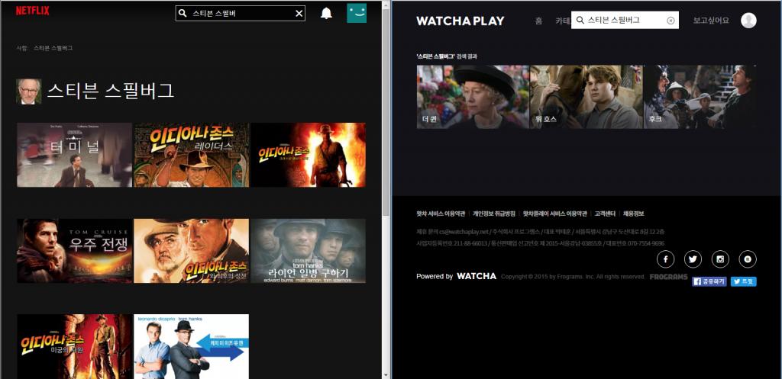Click the Netflix search text field
The height and width of the screenshot is (379, 782).
(242, 14)
